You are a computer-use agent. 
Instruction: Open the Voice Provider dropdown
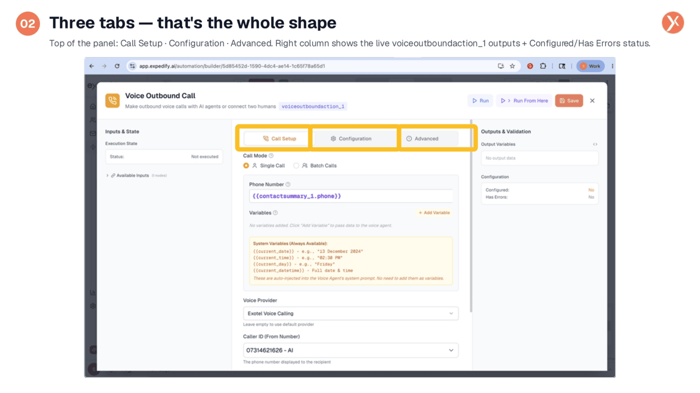(x=351, y=314)
